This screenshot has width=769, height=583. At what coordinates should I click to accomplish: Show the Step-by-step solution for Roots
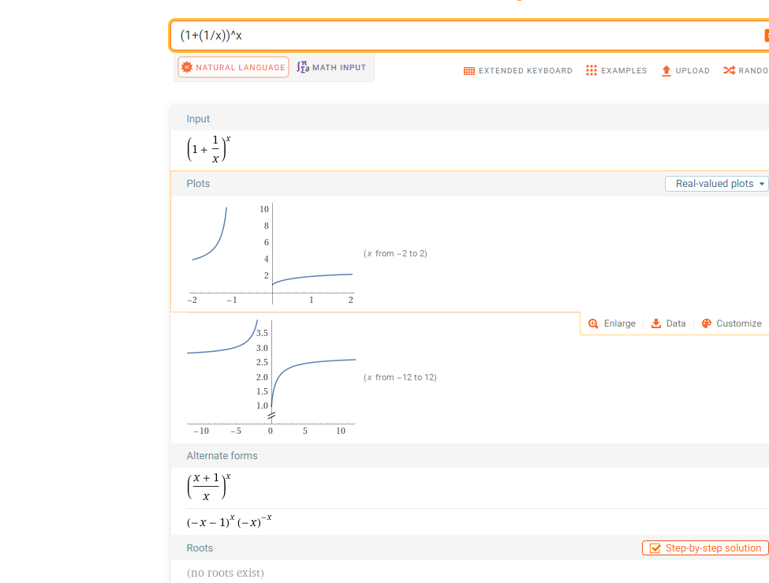[705, 548]
